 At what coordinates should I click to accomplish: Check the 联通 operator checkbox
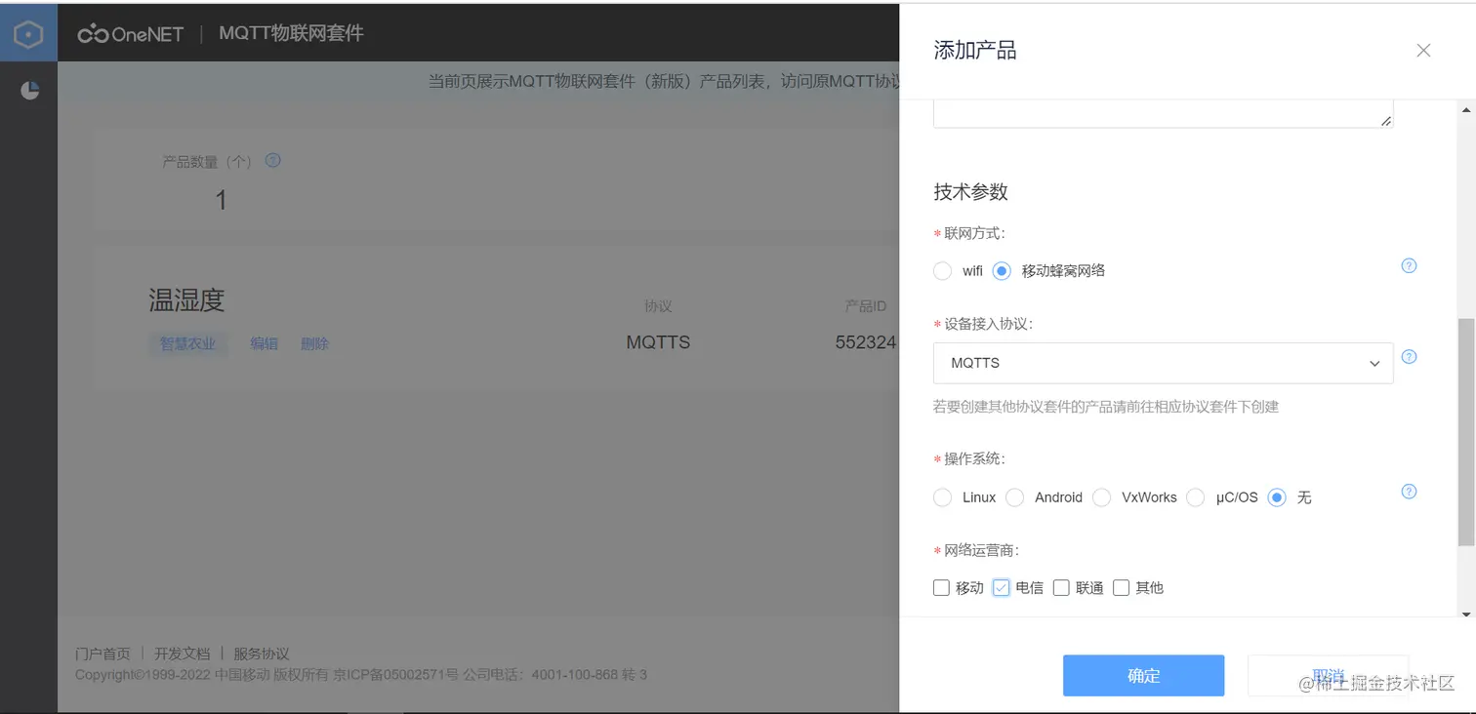[1061, 587]
